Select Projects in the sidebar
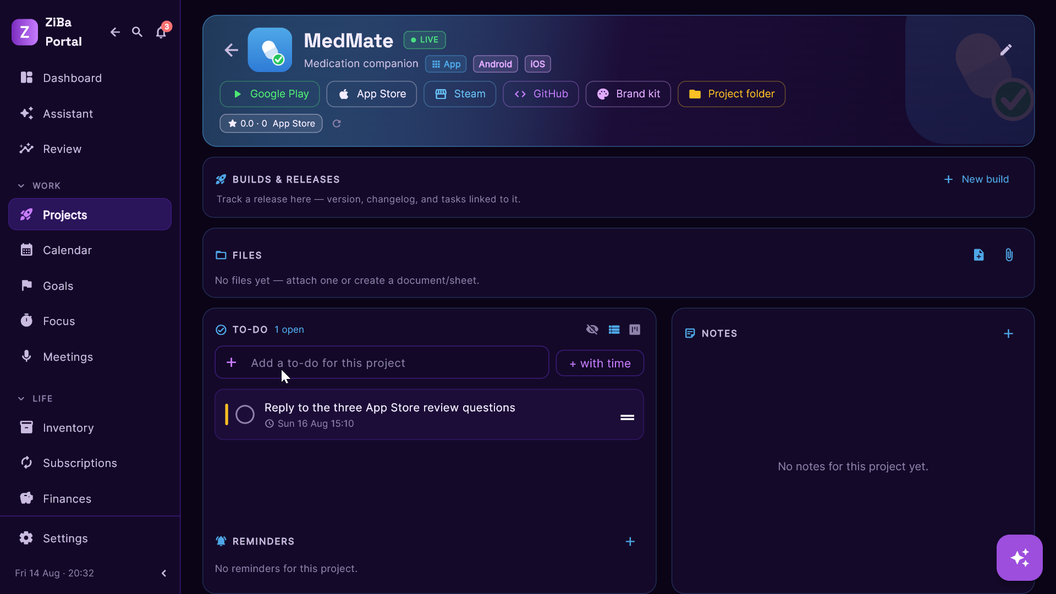 point(90,215)
